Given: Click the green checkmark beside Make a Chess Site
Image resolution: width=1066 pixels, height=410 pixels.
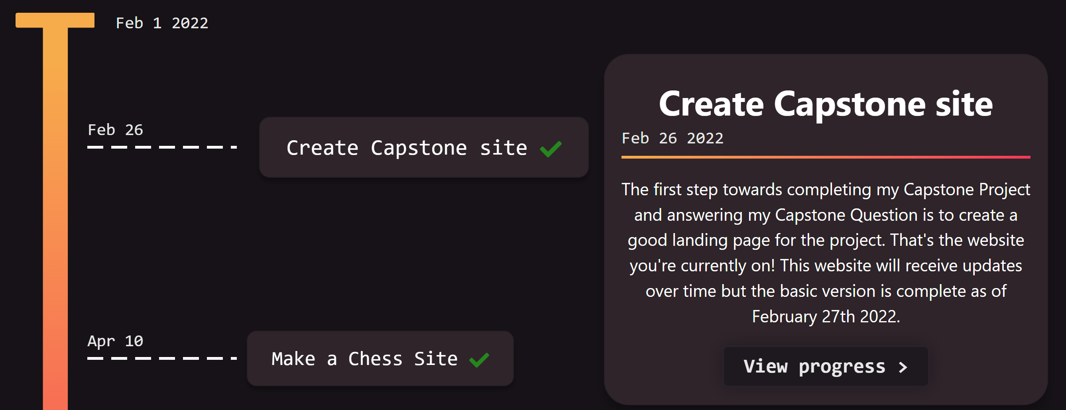Looking at the screenshot, I should [x=479, y=359].
